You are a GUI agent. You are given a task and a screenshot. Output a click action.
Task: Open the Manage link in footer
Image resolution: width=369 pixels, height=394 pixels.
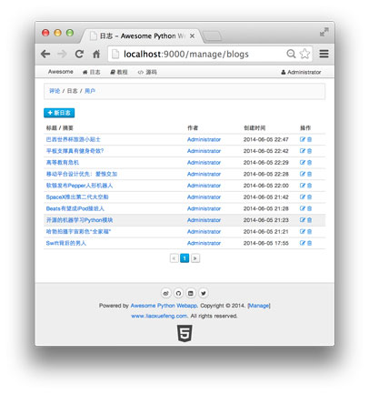(259, 306)
